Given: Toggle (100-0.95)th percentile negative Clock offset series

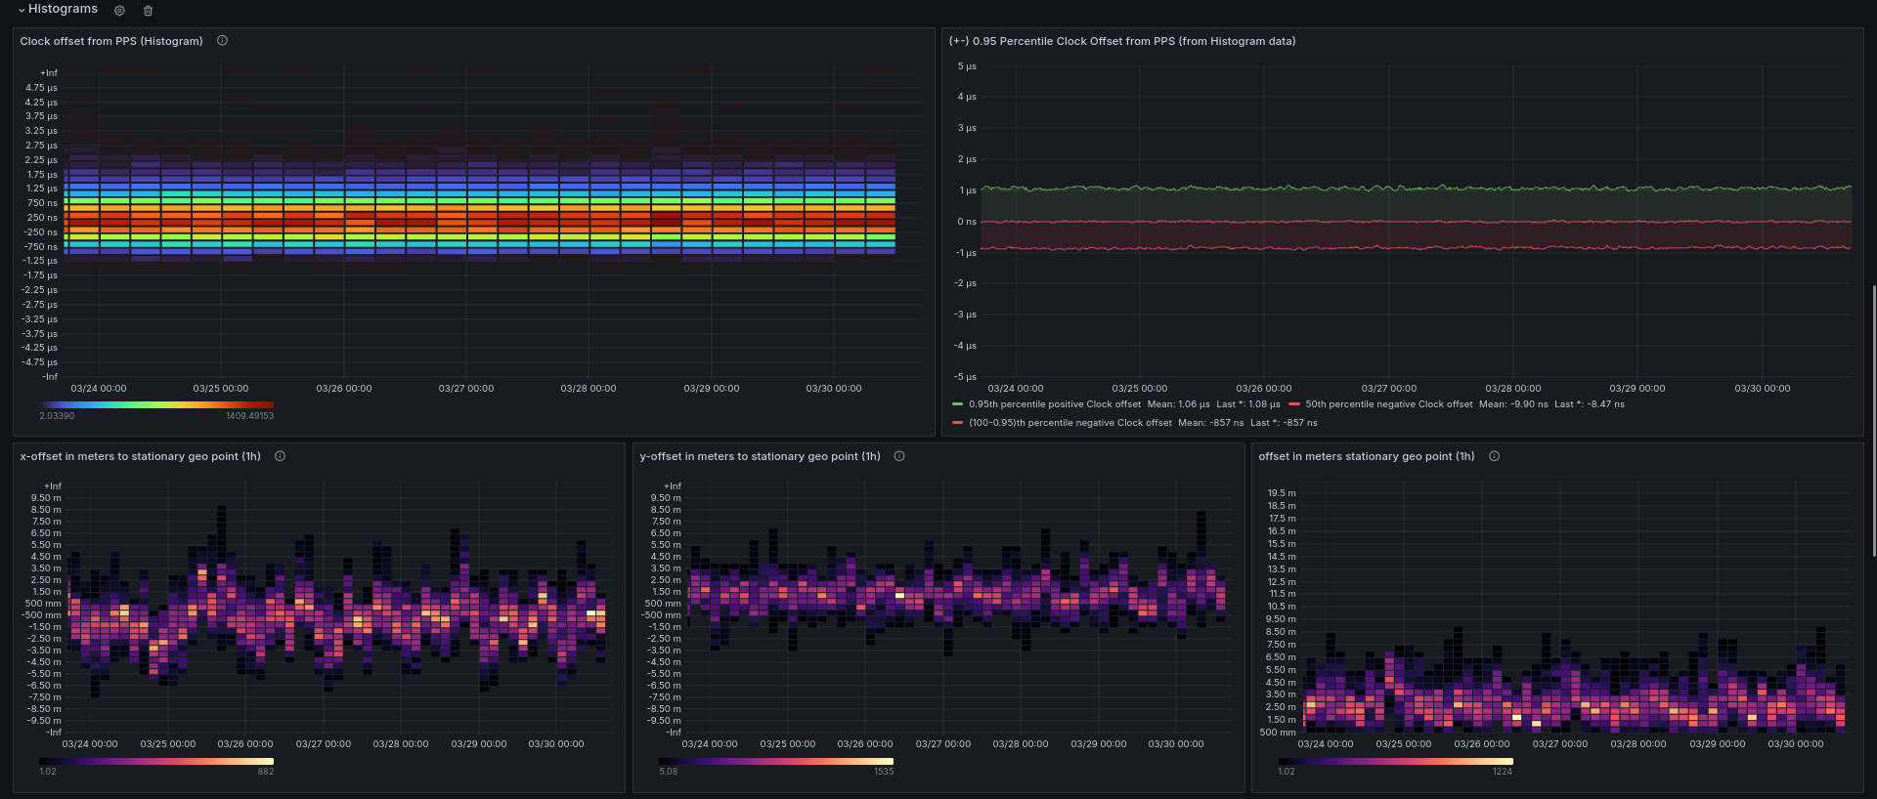Looking at the screenshot, I should [1069, 423].
